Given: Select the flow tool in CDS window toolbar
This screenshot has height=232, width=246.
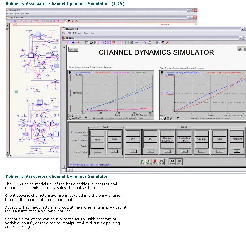Looking at the screenshot, I should 15,21.
